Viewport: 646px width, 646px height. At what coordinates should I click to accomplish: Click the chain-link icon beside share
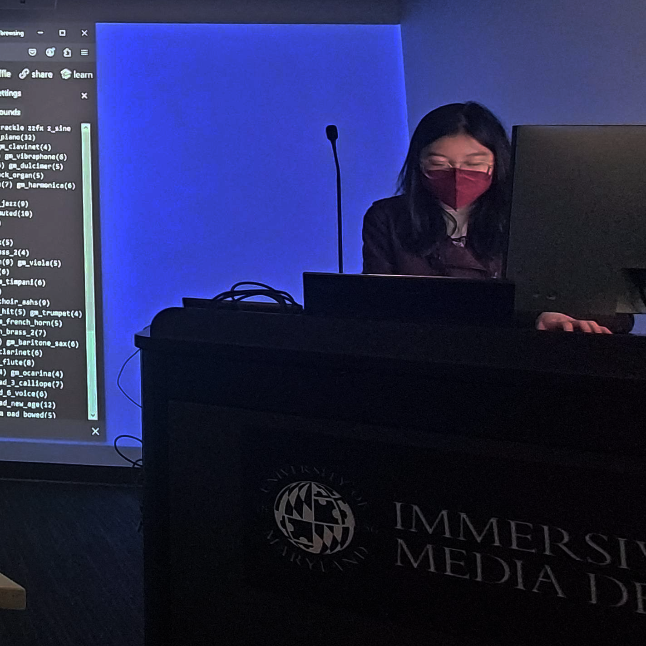(24, 74)
